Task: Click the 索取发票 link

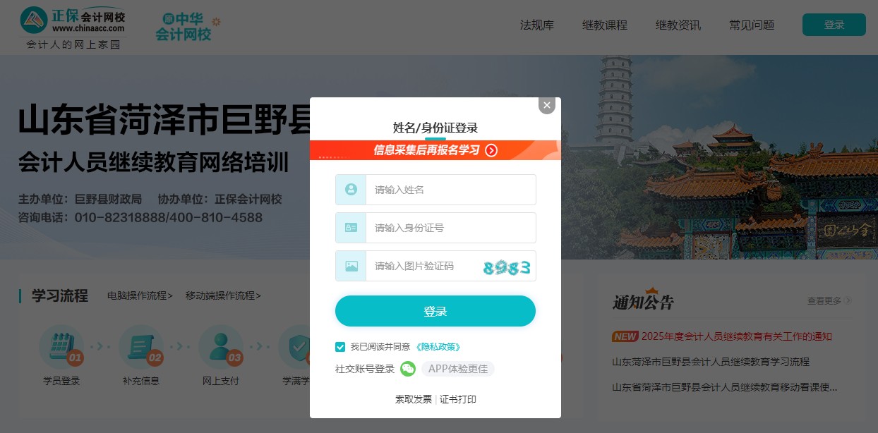Action: (x=414, y=399)
